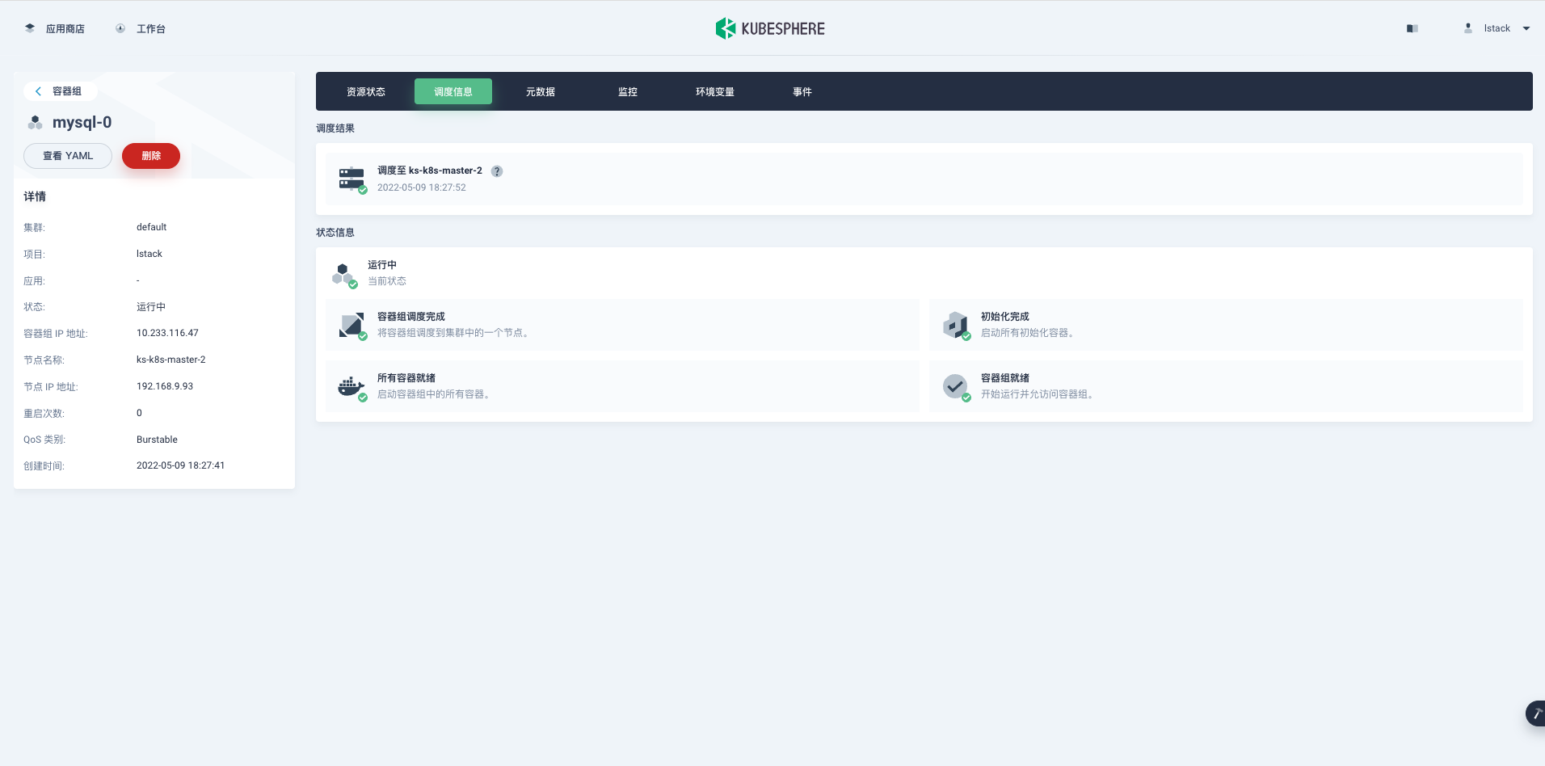Click the checkmark icon for 容器组就绪

956,386
